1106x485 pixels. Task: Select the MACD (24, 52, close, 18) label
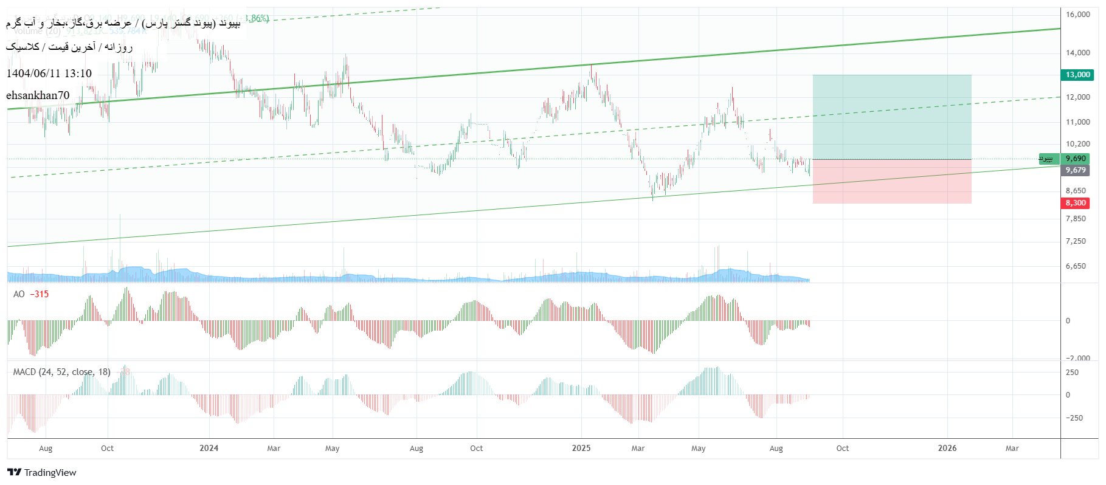(x=61, y=372)
